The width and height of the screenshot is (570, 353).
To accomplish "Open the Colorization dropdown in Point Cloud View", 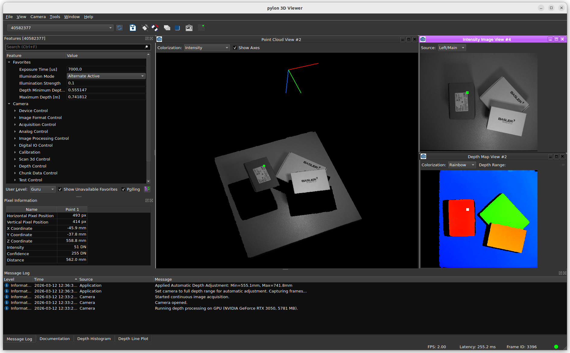I will [207, 48].
